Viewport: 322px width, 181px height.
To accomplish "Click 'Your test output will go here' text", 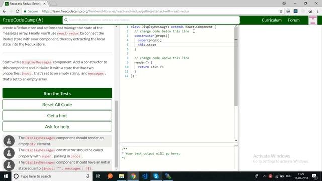I will coord(152,153).
